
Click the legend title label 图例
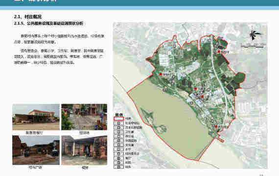[x=118, y=115]
